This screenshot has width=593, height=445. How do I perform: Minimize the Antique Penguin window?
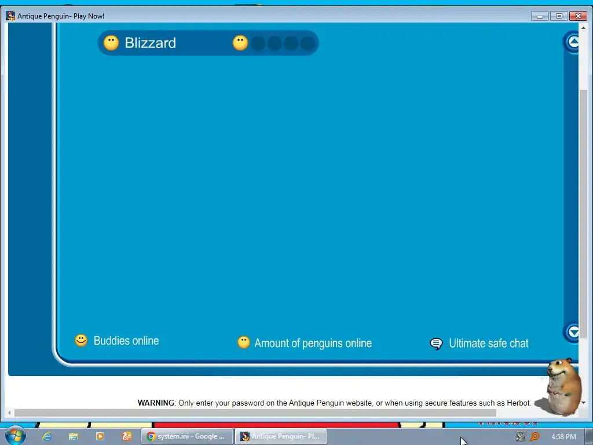(x=540, y=16)
